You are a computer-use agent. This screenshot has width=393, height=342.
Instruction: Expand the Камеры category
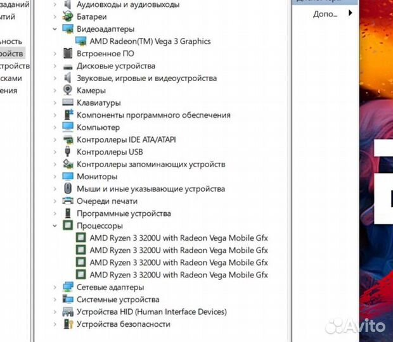coord(55,90)
